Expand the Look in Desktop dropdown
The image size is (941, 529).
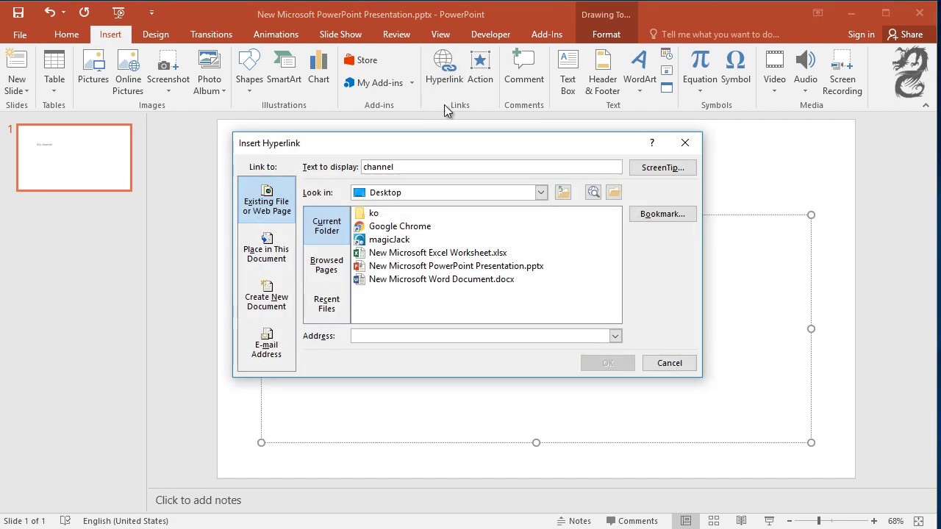(x=541, y=192)
